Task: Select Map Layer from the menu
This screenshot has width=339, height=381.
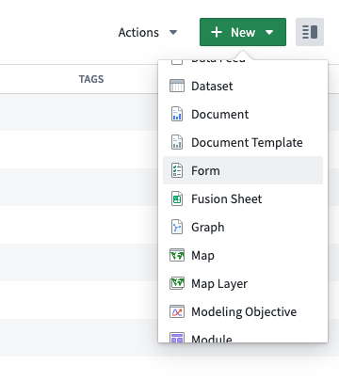Action: tap(243, 283)
